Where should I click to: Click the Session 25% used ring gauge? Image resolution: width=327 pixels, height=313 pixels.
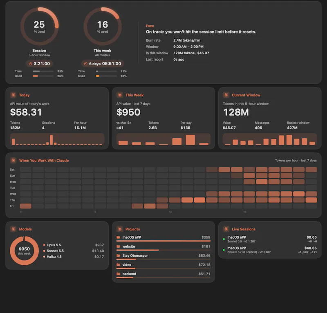tap(39, 27)
